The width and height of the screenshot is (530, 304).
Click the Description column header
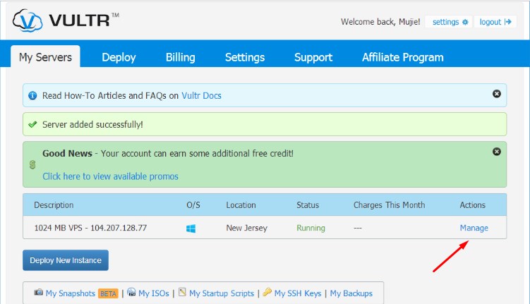point(54,205)
